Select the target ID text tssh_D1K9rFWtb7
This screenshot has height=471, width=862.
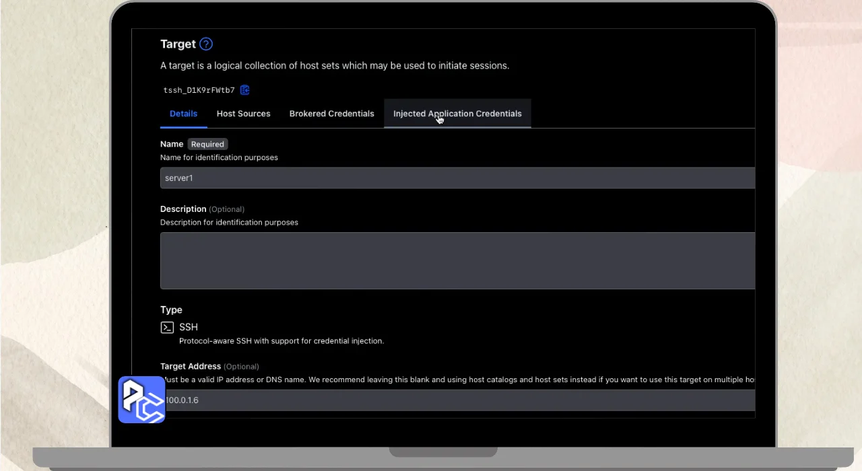click(x=199, y=90)
